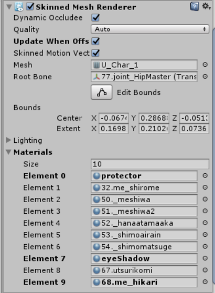Toggle Skinned Motion Vectors checkbox
Viewport: 215px width, 293px height.
coord(95,53)
